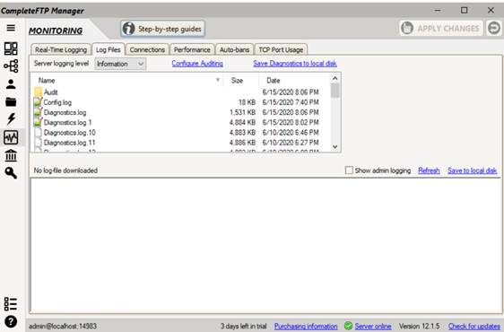Click the Config.log file icon

(38, 102)
